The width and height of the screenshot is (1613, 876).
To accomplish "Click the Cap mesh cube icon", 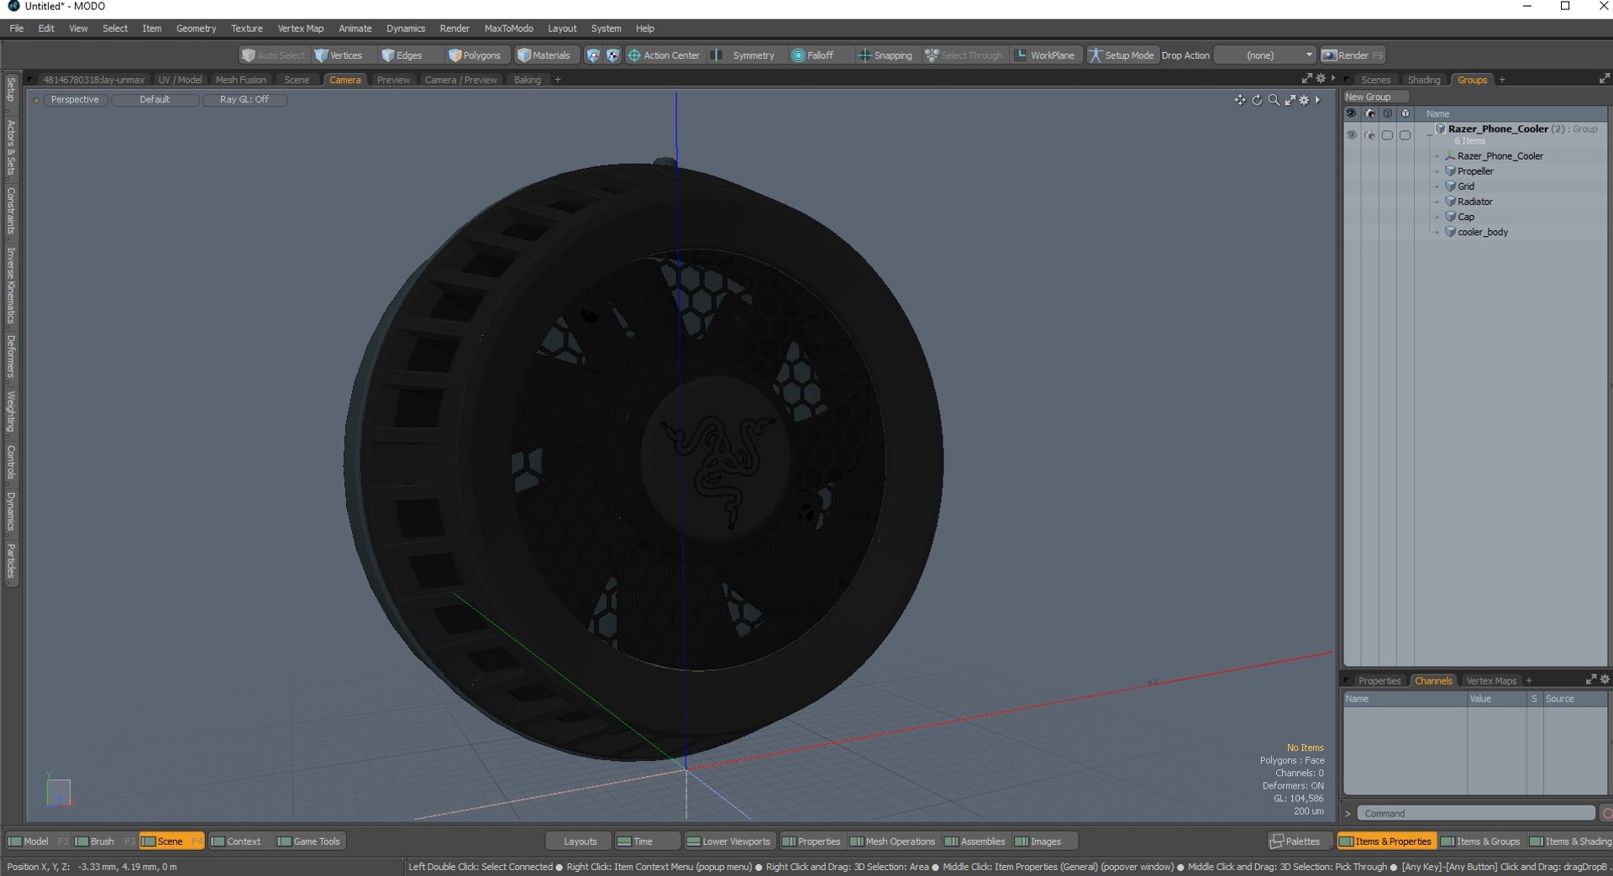I will click(x=1450, y=217).
